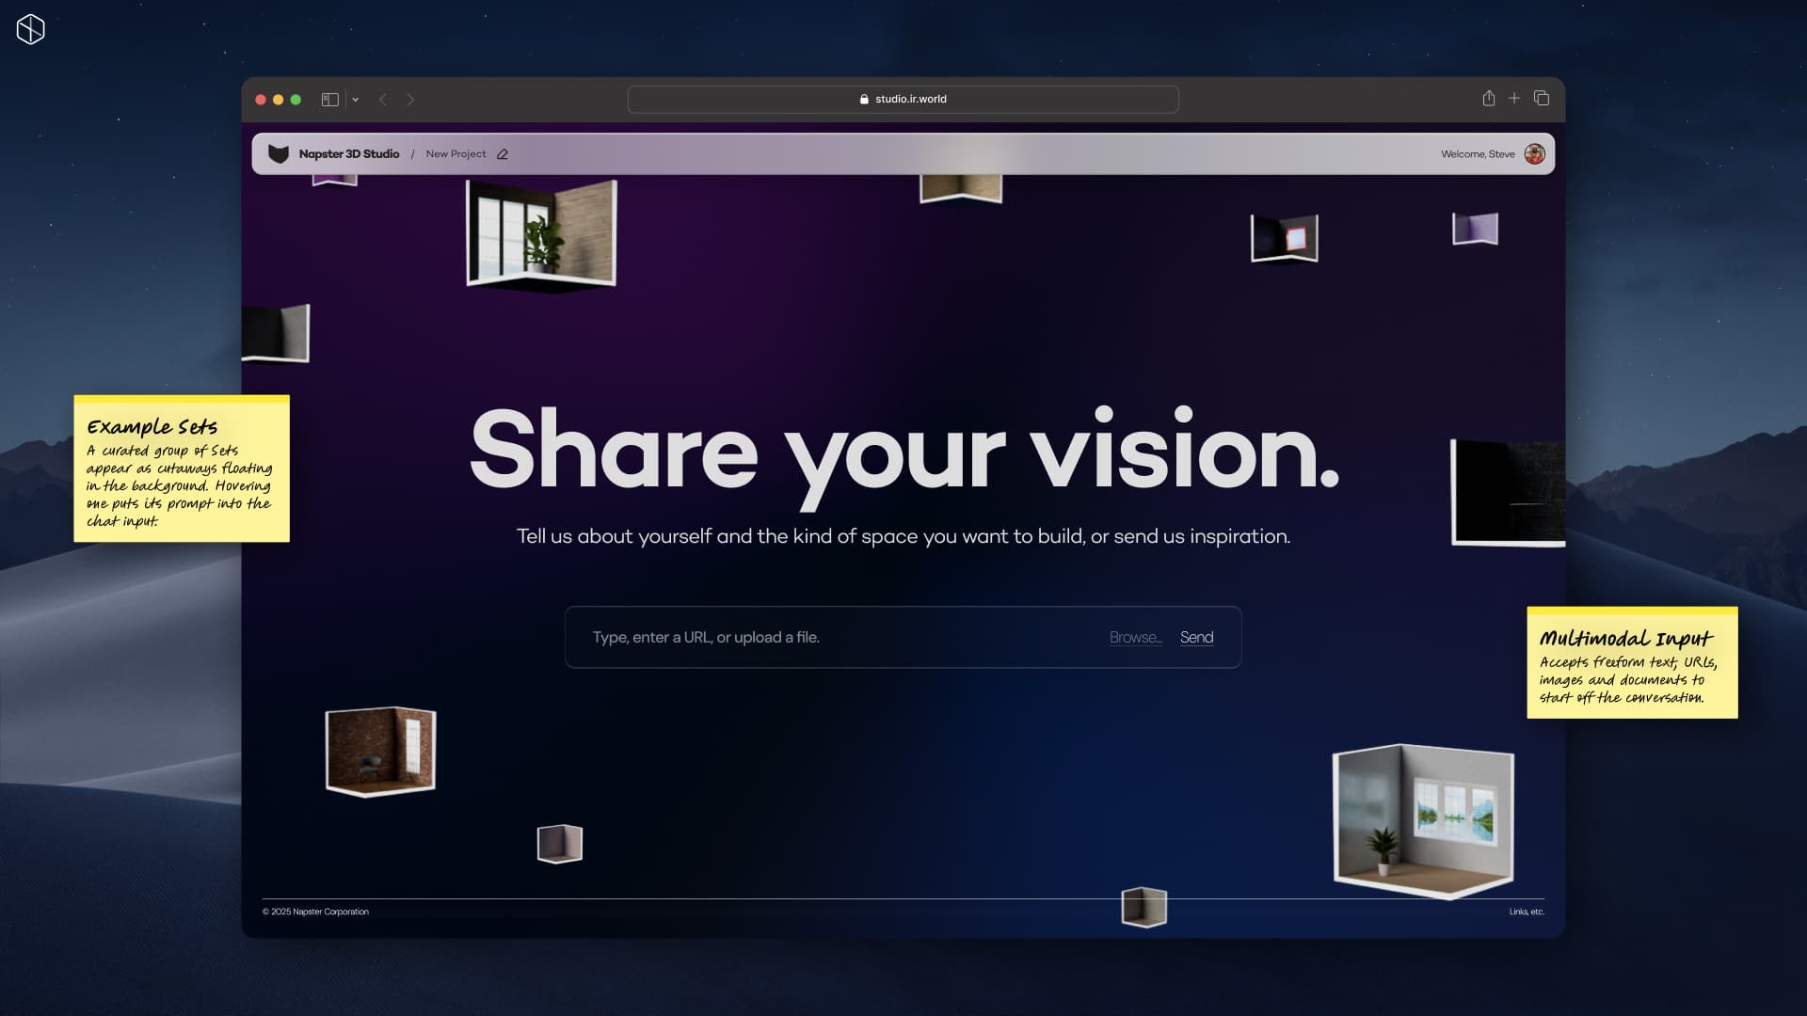Select the brick-walled room cutaway thumbnail

tap(380, 750)
